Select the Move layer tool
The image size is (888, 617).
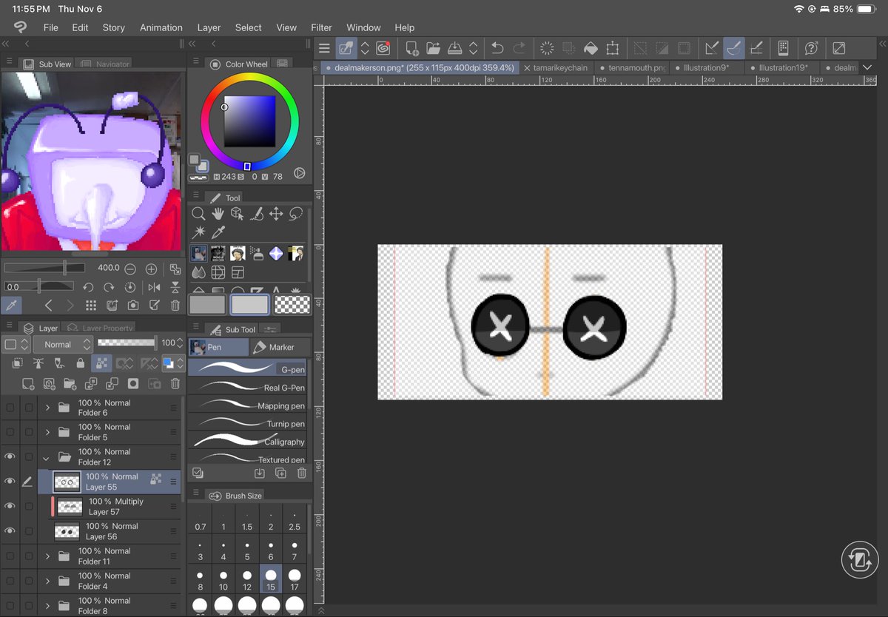276,214
